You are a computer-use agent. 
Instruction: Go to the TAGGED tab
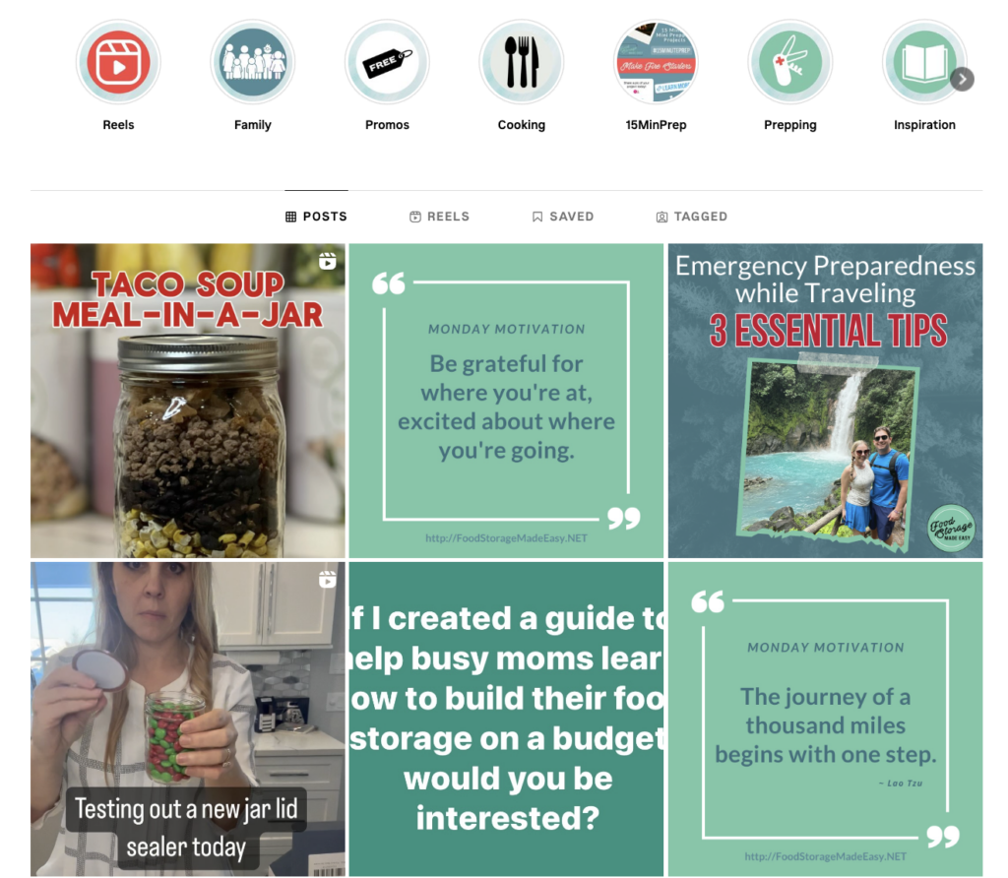pos(692,217)
